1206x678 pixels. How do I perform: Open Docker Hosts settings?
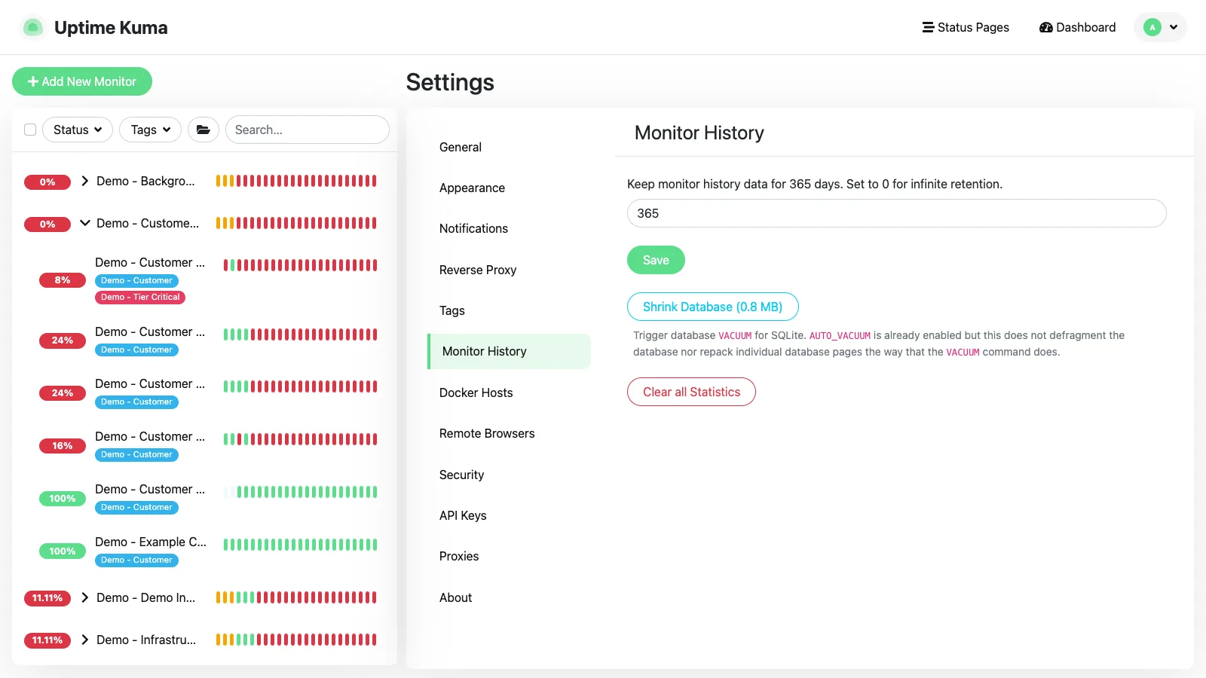pos(509,392)
